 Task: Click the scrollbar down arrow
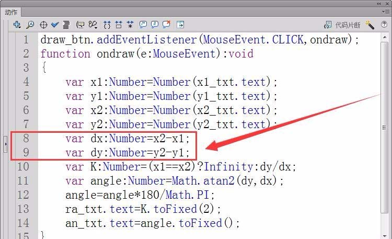(x=385, y=236)
